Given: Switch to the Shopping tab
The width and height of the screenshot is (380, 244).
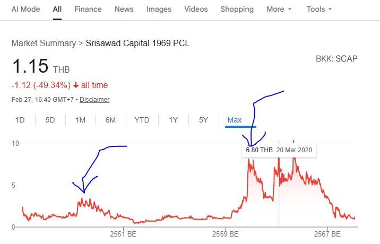Looking at the screenshot, I should click(237, 10).
